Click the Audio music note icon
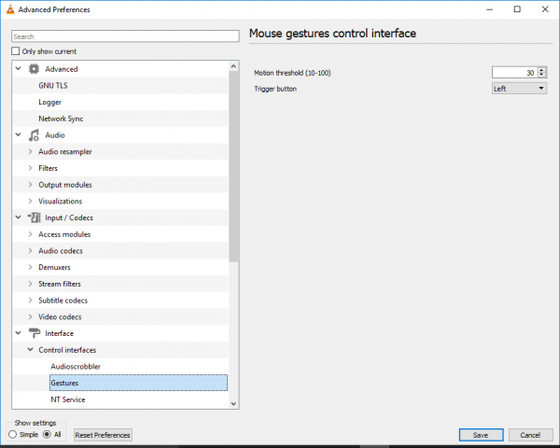Screen dimensions: 560x448 click(x=35, y=135)
